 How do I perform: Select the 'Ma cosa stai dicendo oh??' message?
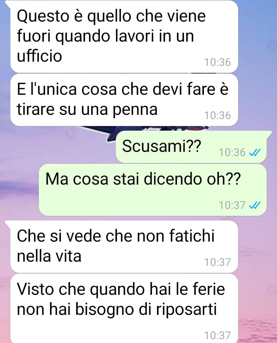pyautogui.click(x=153, y=190)
